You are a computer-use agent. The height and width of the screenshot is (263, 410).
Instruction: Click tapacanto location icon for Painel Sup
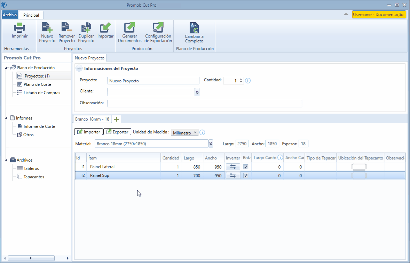[x=359, y=175]
